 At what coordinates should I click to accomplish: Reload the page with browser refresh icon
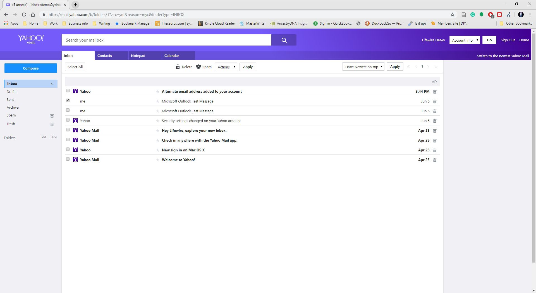[x=24, y=15]
